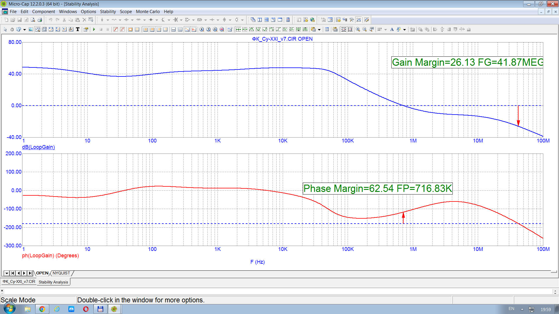Expand the diode dropdown arrow
This screenshot has width=559, height=314.
[x=157, y=20]
